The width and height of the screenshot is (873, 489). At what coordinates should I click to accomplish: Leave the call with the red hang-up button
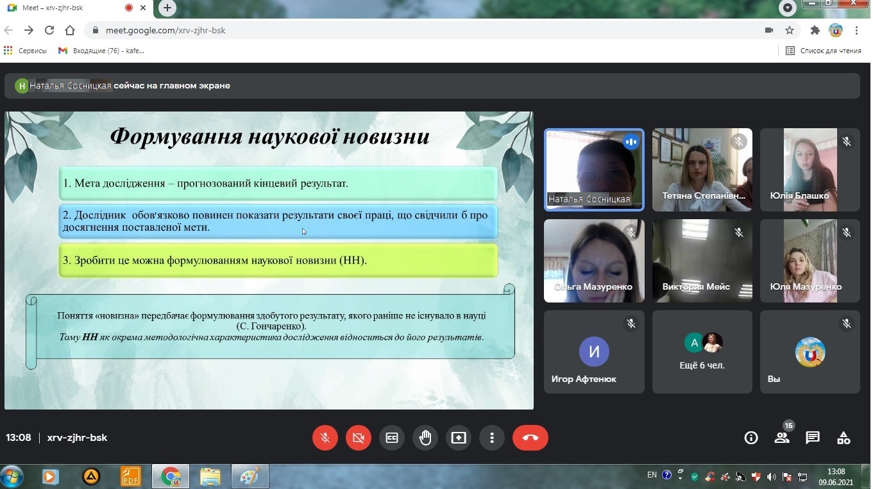click(530, 438)
